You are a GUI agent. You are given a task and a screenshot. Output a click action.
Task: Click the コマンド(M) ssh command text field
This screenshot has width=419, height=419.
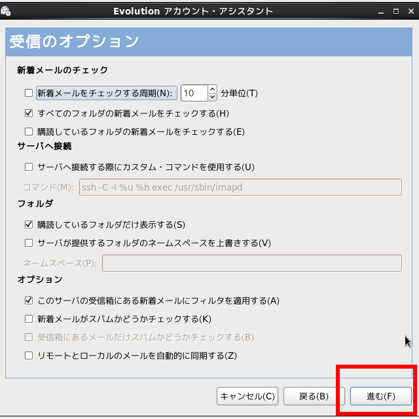(240, 188)
